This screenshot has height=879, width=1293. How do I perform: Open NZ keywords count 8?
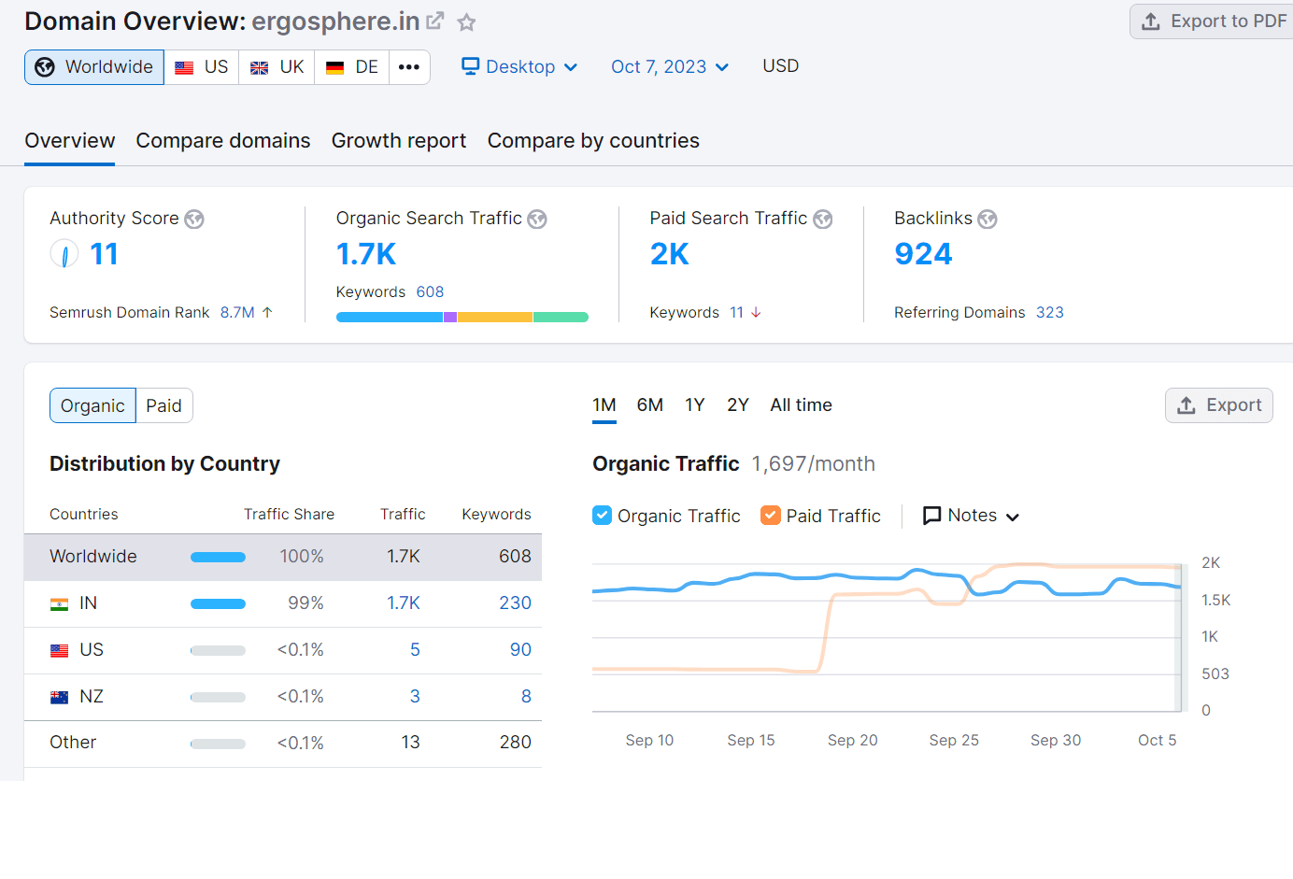(x=526, y=697)
